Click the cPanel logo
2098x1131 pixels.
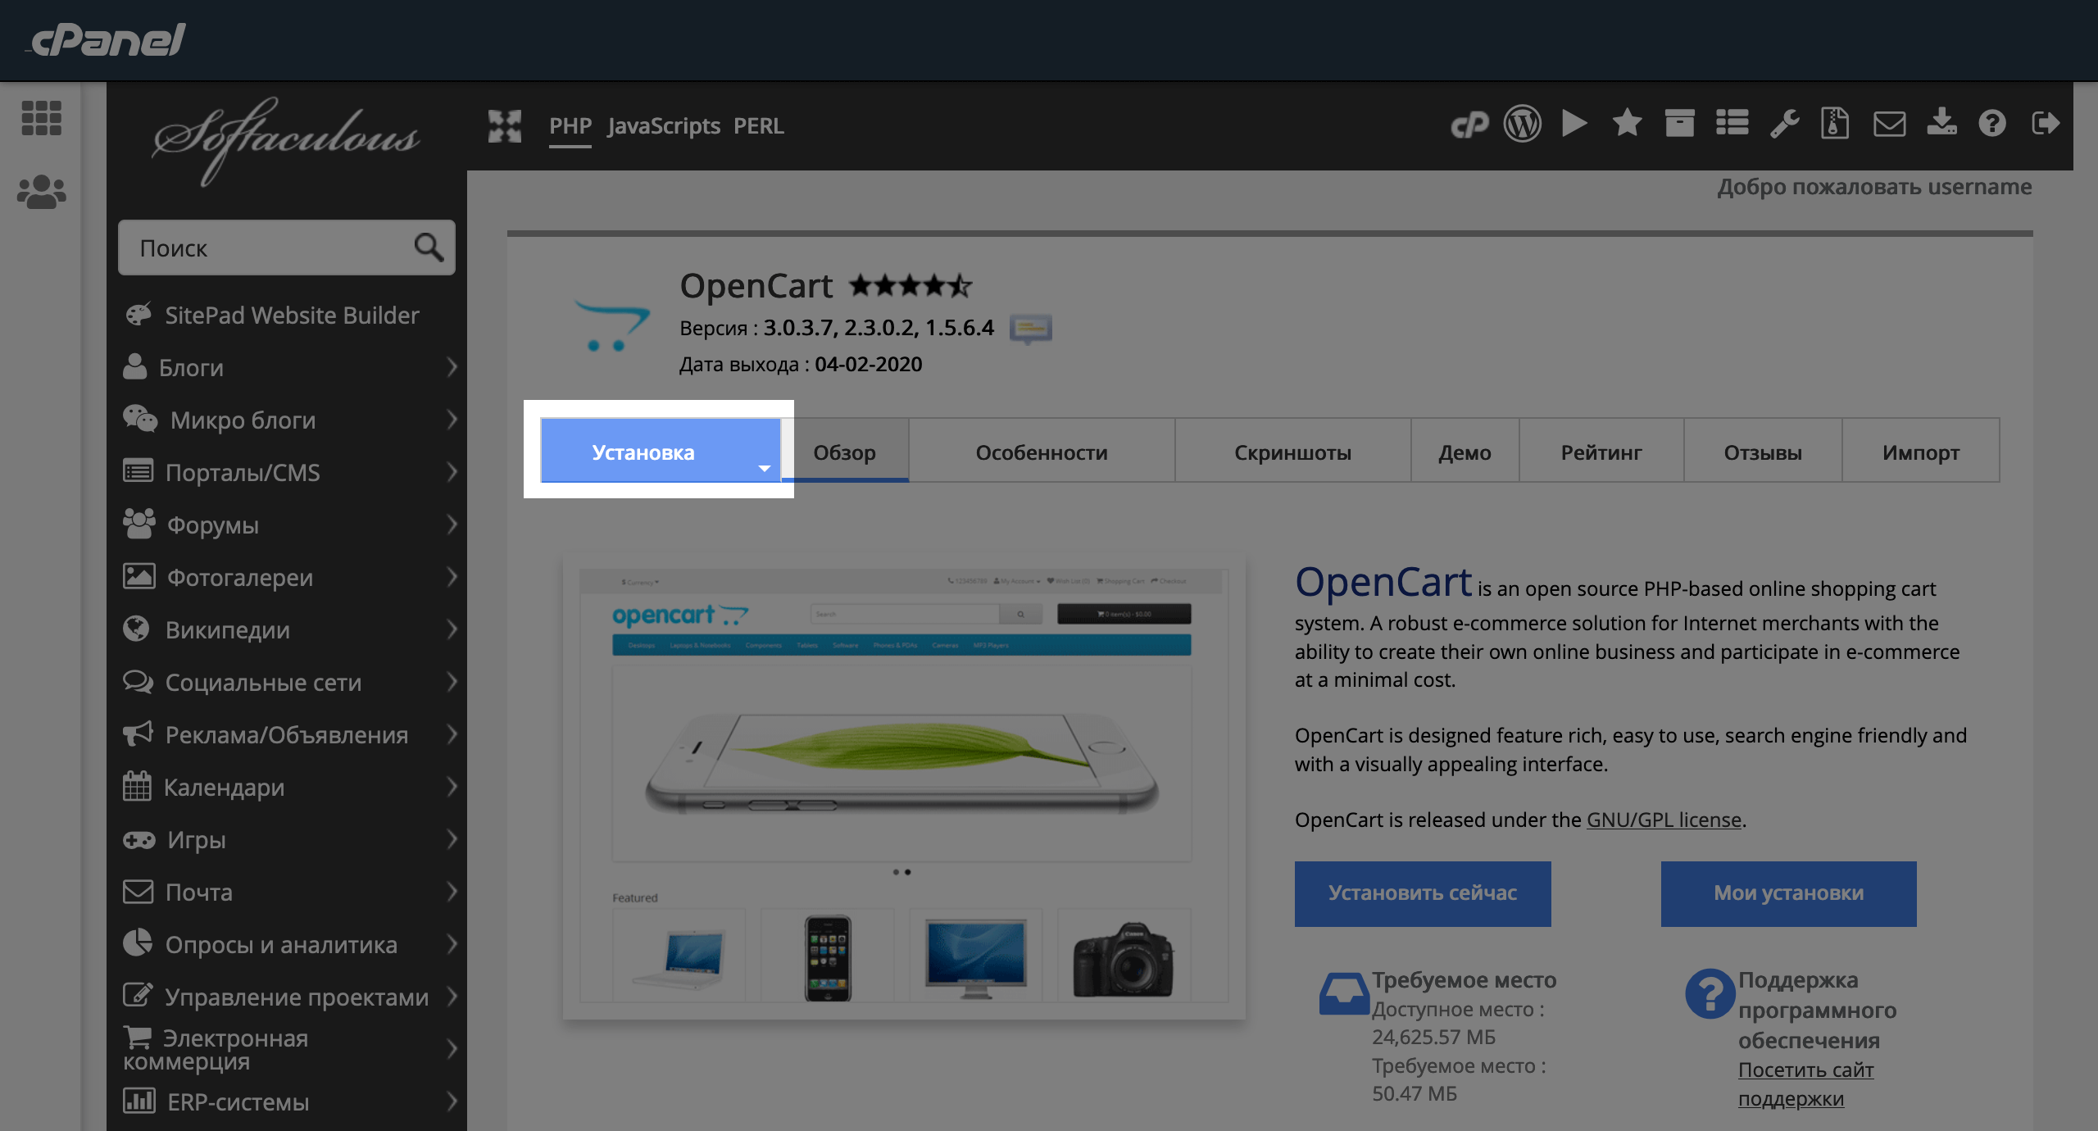tap(107, 39)
